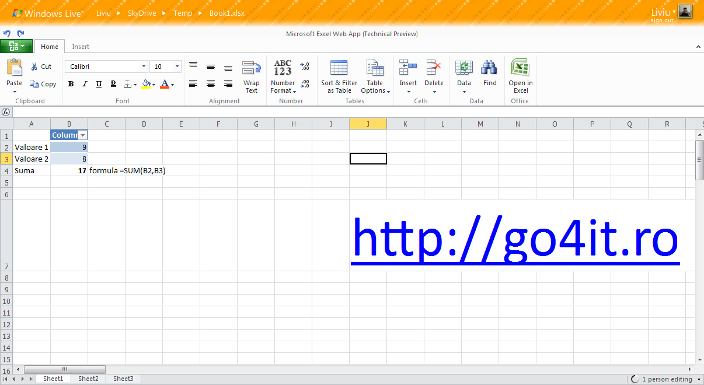Click the Undo arrow icon
Image resolution: width=704 pixels, height=385 pixels.
[x=6, y=34]
